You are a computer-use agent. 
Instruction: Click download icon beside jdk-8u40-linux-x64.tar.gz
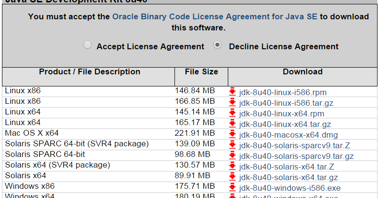[x=232, y=124]
